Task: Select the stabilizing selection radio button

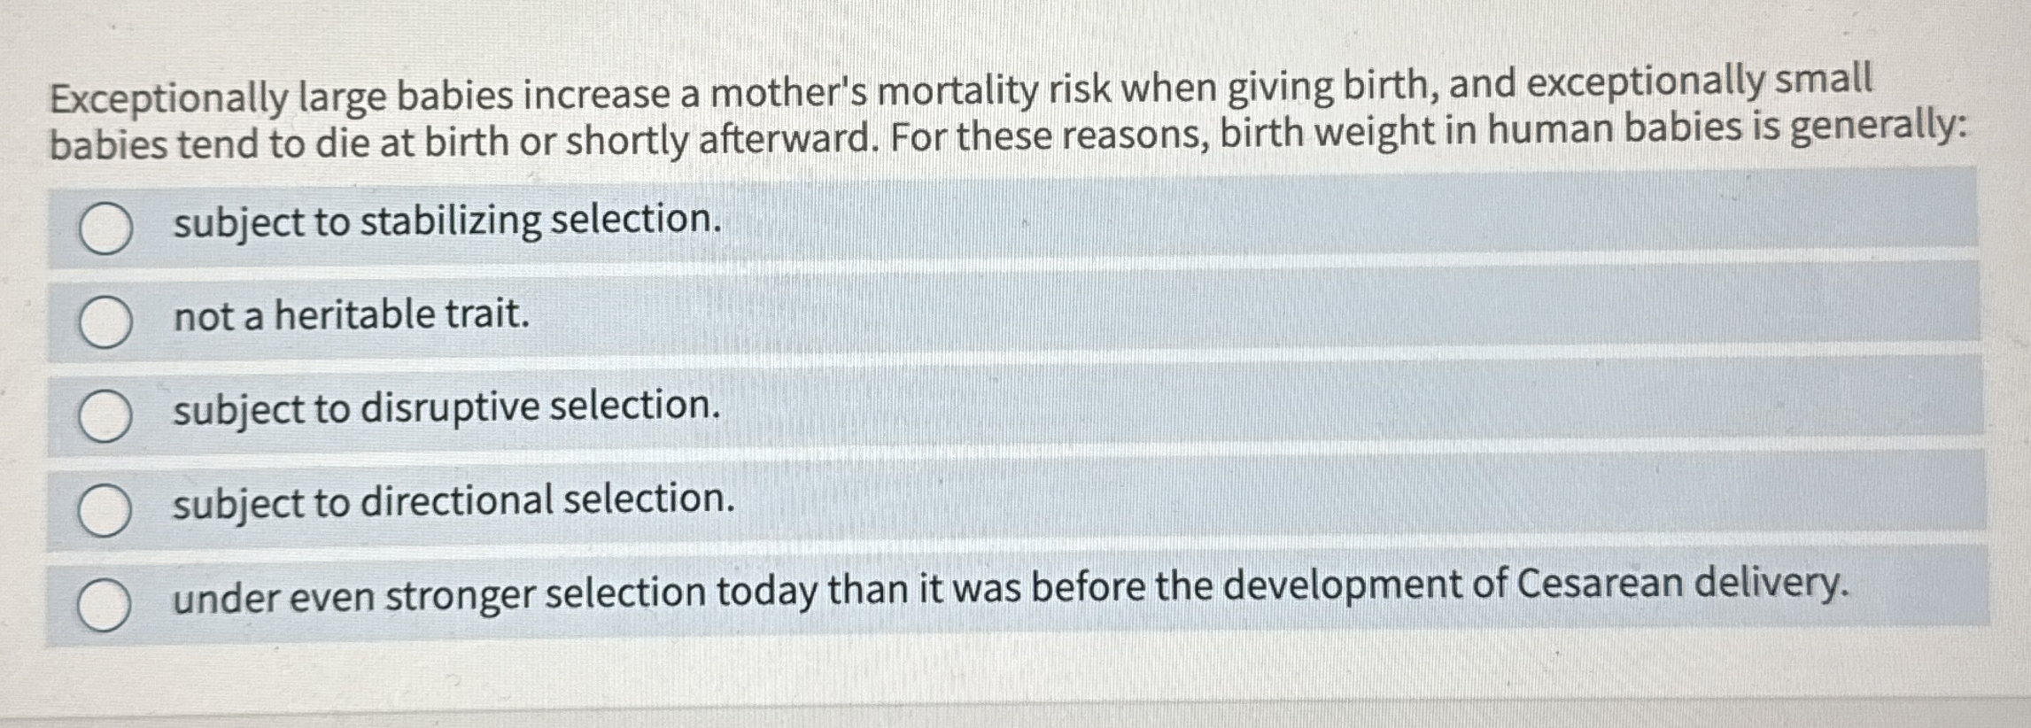Action: coord(106,228)
